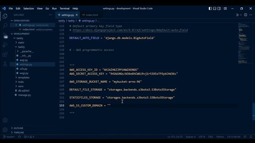This screenshot has height=143, width=255.
Task: Click the Ln, Col cursor position indicator
Action: tap(175, 137)
